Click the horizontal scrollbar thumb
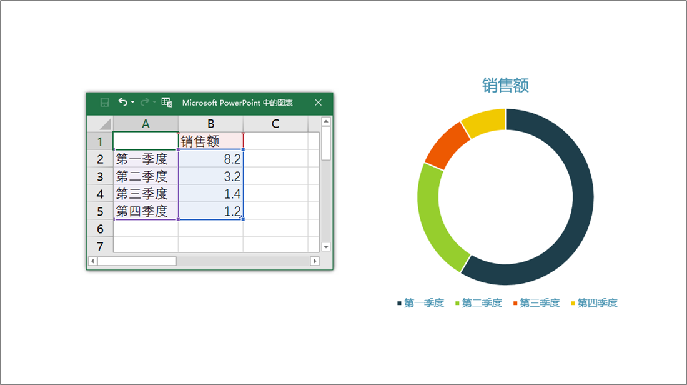Screen dimensions: 687x385 coord(137,261)
